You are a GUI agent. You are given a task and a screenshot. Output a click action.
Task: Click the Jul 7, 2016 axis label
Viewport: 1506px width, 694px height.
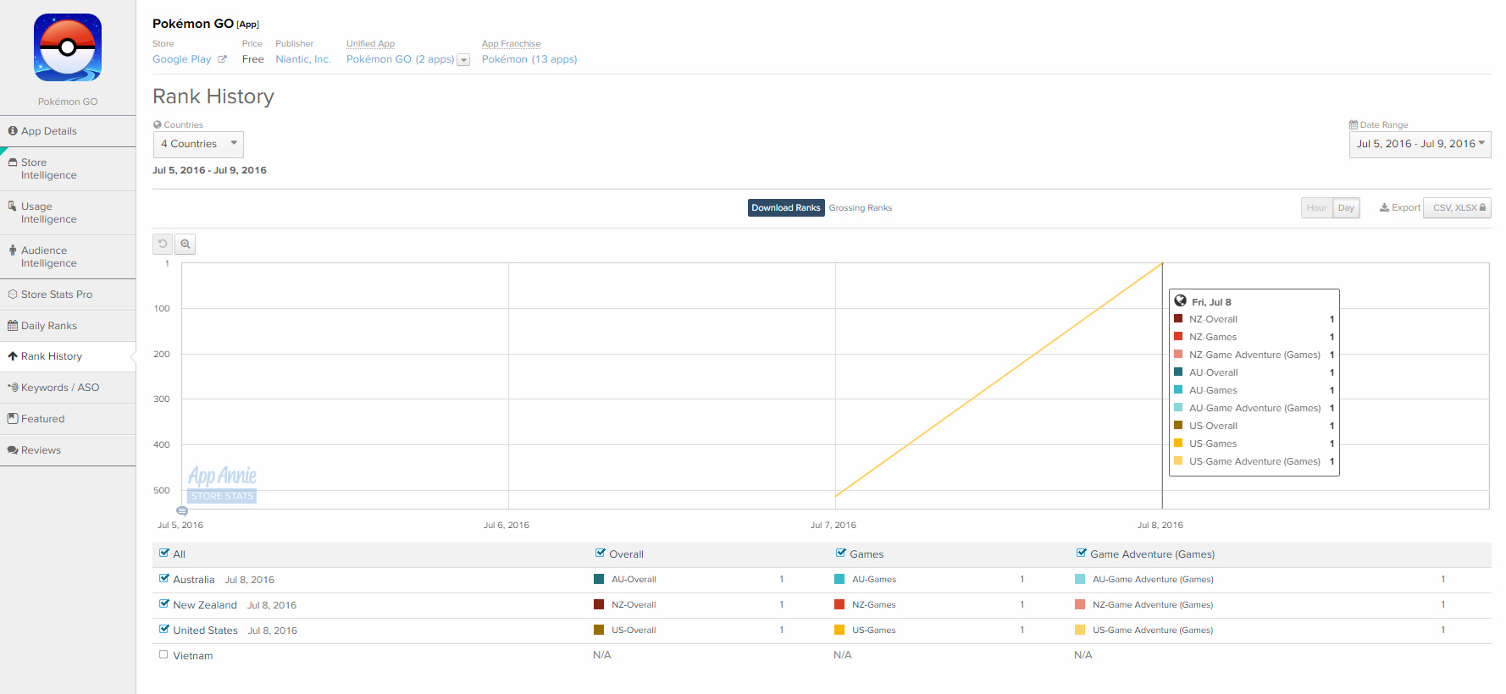click(x=833, y=525)
